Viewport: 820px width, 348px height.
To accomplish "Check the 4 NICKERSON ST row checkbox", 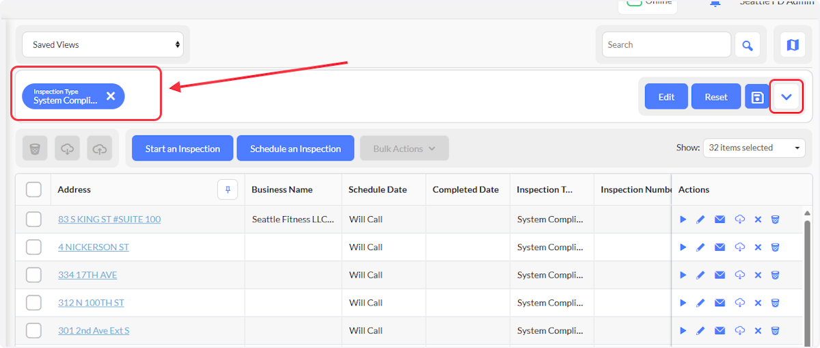I will (x=33, y=247).
